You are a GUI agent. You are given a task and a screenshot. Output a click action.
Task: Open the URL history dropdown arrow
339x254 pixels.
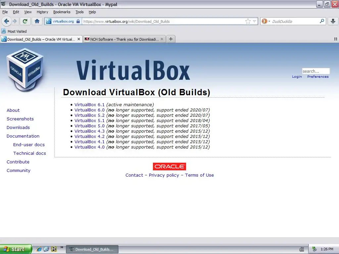(x=255, y=21)
